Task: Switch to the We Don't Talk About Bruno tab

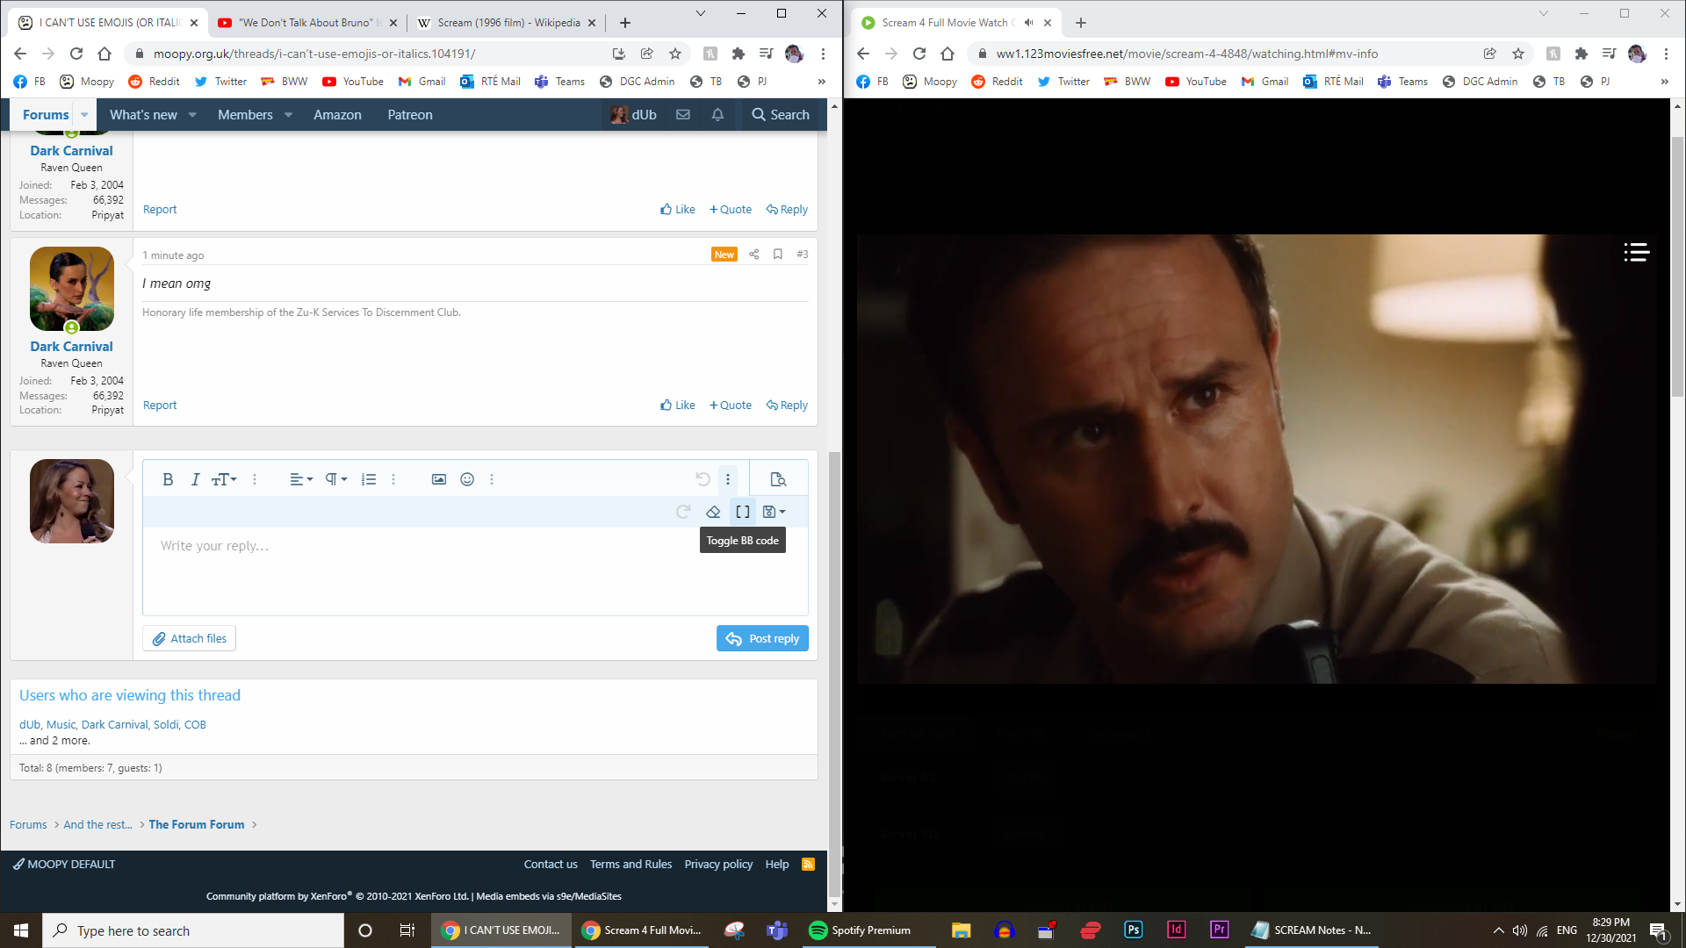Action: [x=307, y=23]
